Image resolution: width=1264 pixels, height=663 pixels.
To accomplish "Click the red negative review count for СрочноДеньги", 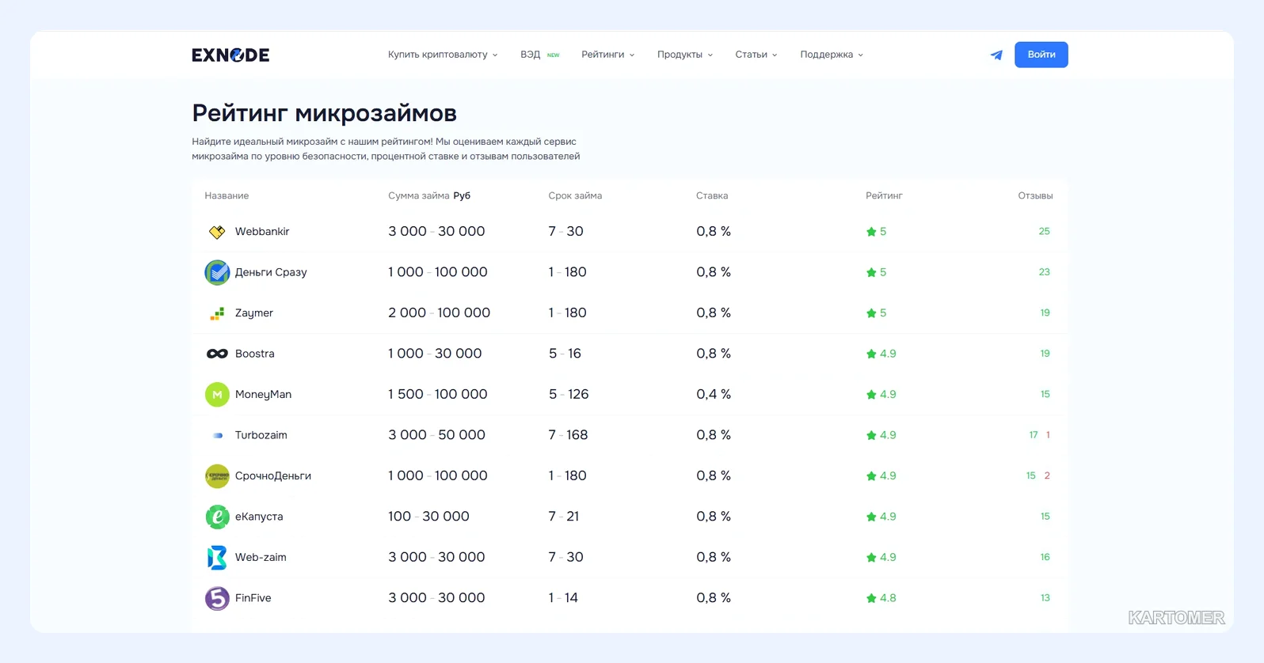I will [x=1047, y=475].
